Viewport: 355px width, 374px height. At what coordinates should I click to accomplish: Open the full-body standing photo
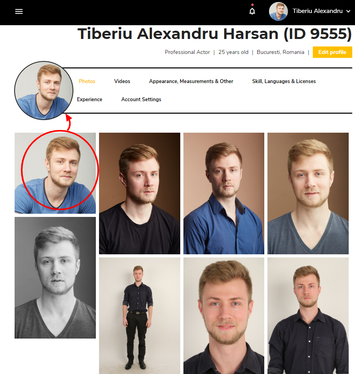point(140,316)
